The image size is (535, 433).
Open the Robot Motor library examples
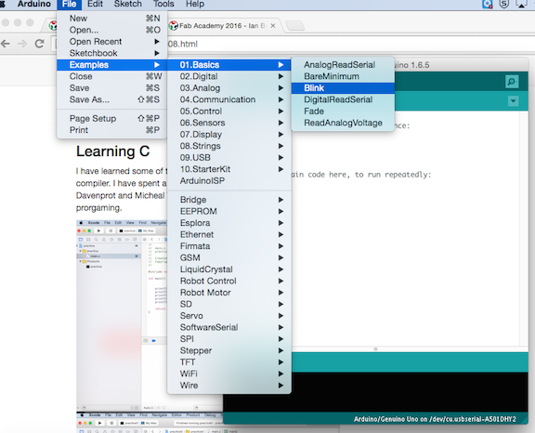pyautogui.click(x=229, y=293)
